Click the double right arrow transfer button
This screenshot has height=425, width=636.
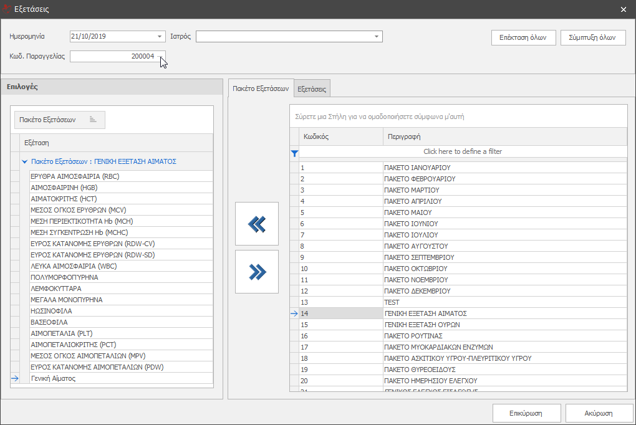257,271
